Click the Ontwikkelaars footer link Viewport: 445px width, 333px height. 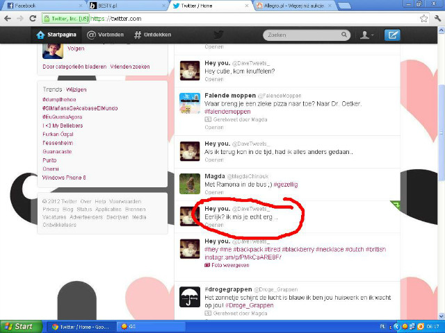(x=59, y=225)
